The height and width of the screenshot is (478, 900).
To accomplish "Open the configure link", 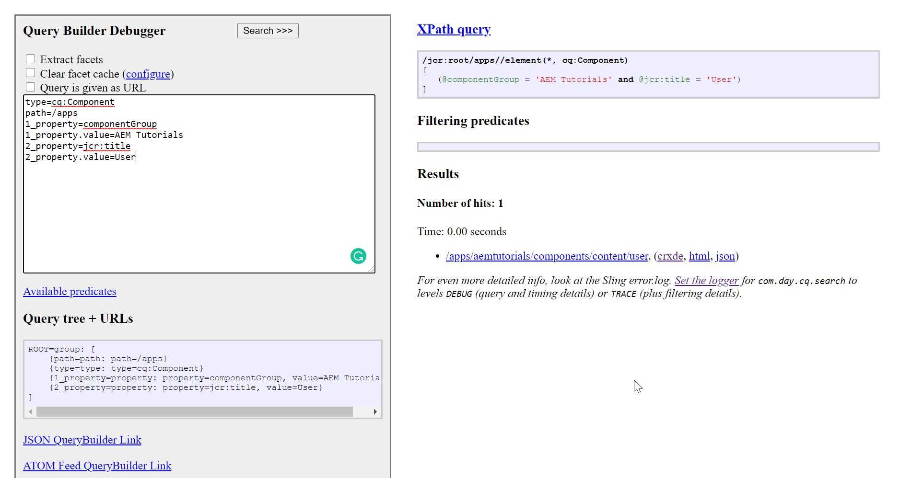I will click(x=148, y=74).
